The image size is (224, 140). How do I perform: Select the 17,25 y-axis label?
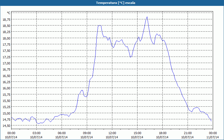pyautogui.click(x=6, y=57)
